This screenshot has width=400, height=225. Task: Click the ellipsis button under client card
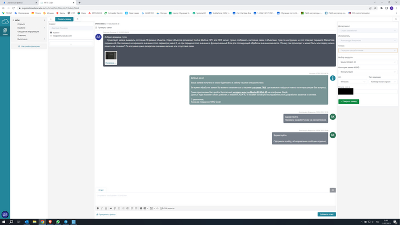tap(71, 44)
